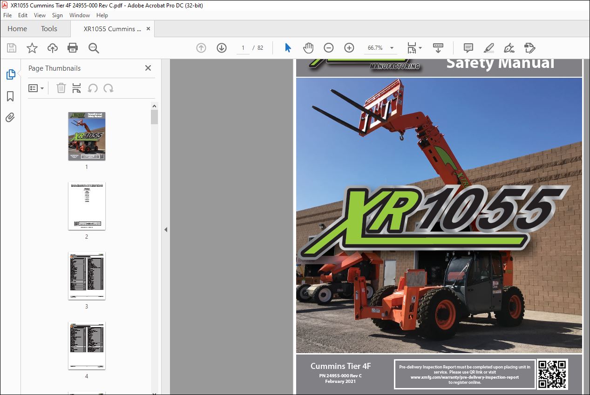This screenshot has width=590, height=395.
Task: Select page 4 thumbnail
Action: pyautogui.click(x=87, y=346)
